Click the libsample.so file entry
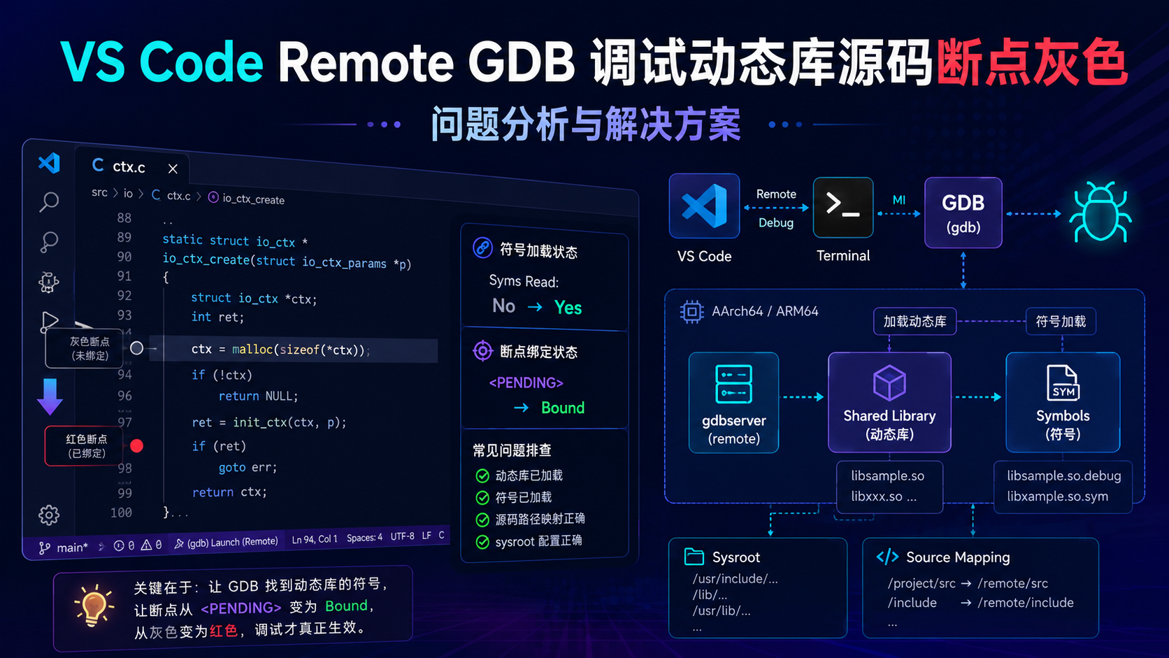Image resolution: width=1169 pixels, height=658 pixels. click(x=887, y=475)
